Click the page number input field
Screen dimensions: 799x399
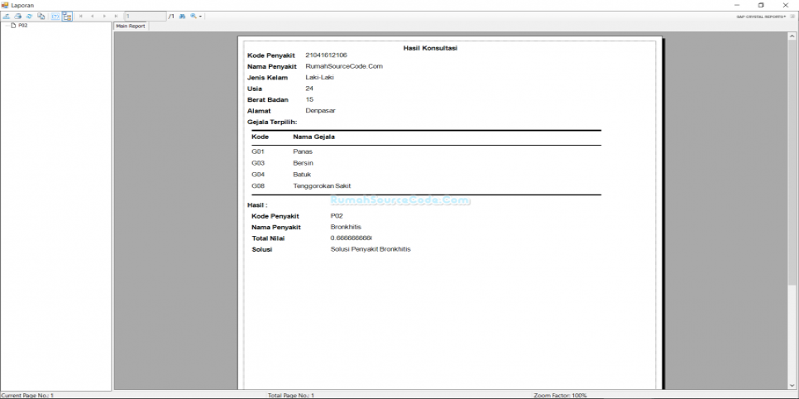click(x=145, y=16)
